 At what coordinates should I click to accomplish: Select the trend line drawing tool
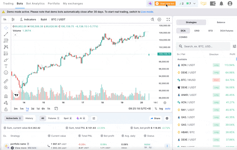click(6, 34)
